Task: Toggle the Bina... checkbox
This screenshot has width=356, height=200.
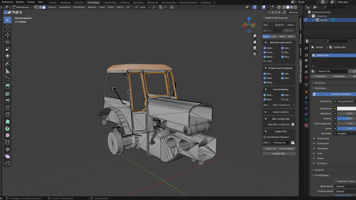Action: click(283, 57)
